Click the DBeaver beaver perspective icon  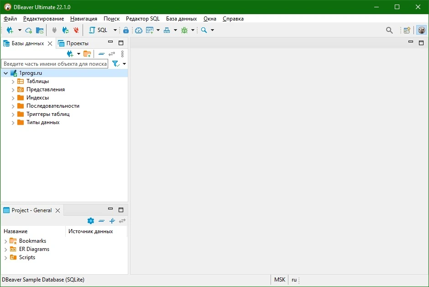point(422,30)
